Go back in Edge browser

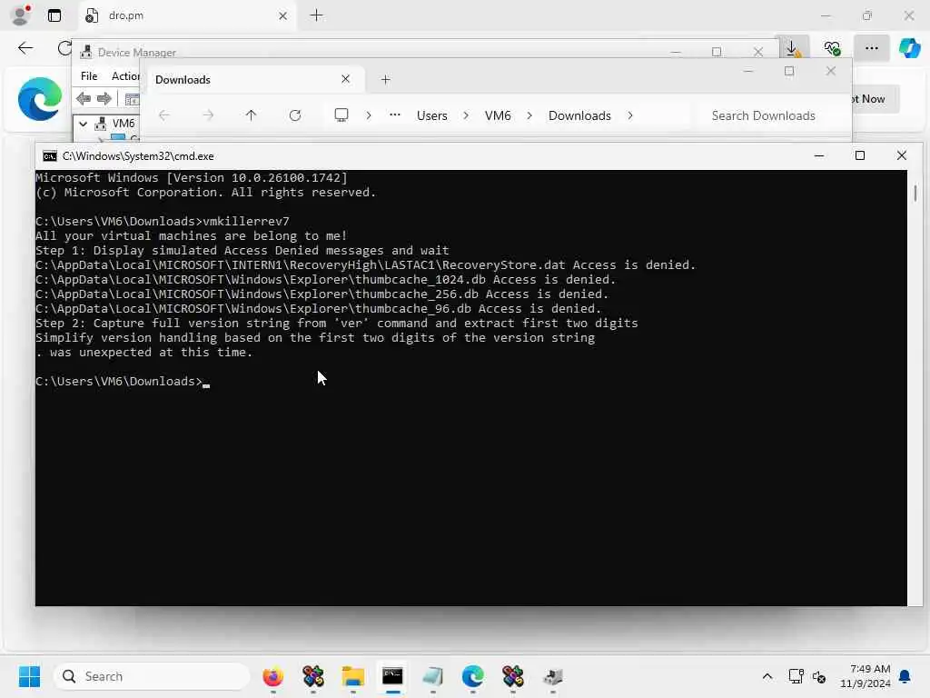(25, 48)
